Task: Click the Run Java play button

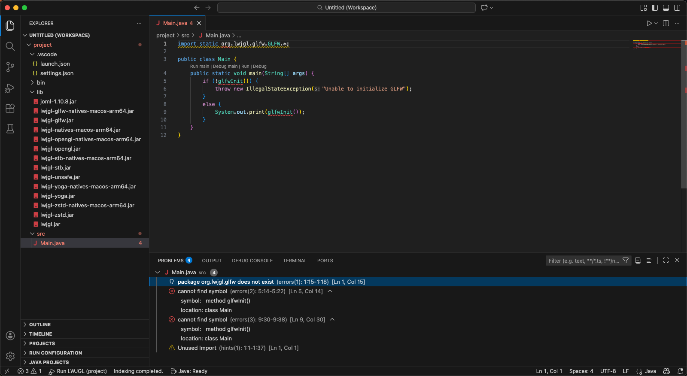Action: pyautogui.click(x=649, y=23)
